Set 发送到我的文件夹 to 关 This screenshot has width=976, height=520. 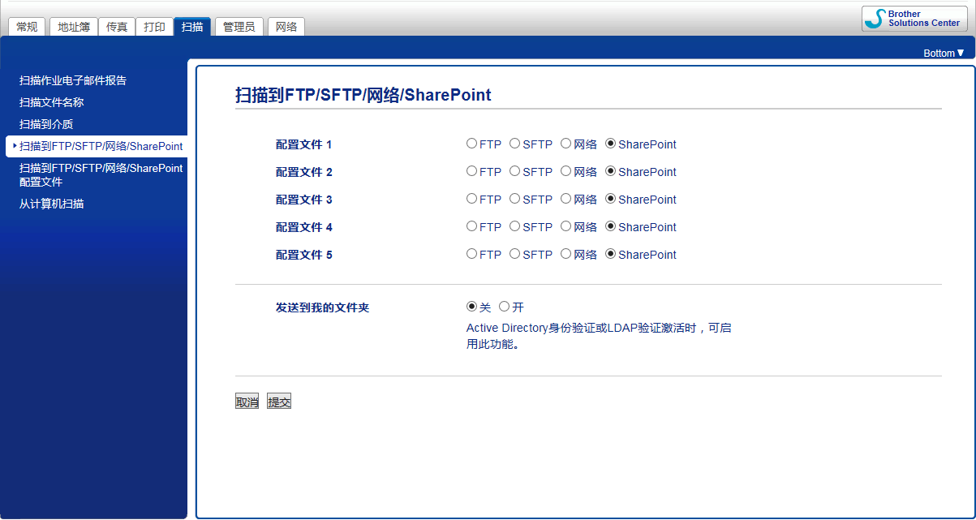(x=471, y=307)
